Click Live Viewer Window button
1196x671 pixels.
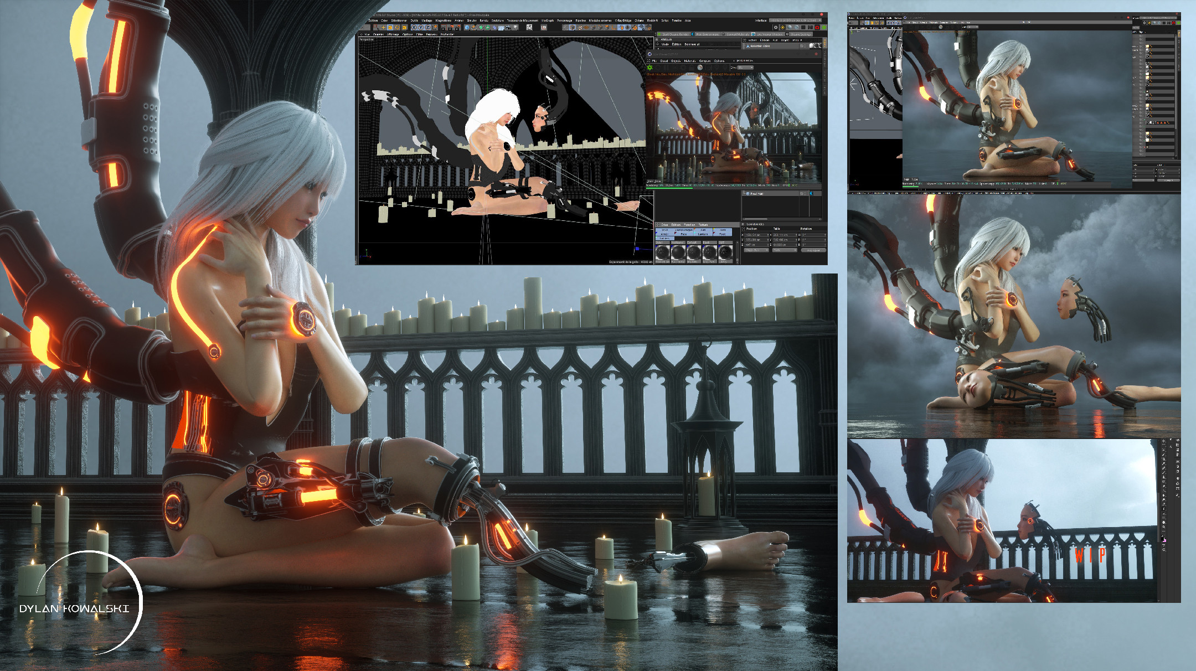click(x=767, y=34)
